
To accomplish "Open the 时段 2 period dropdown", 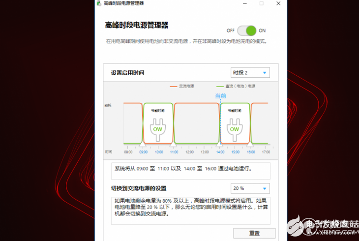I will (x=250, y=73).
